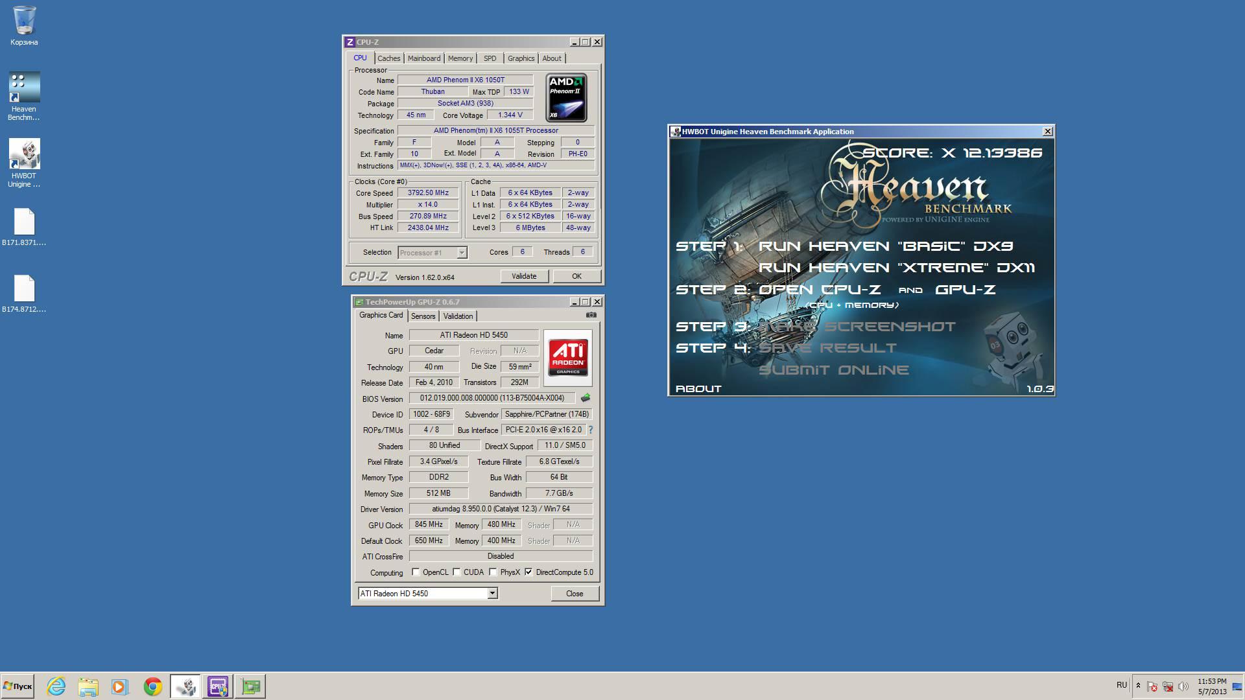
Task: Click the RU language indicator
Action: [1122, 685]
